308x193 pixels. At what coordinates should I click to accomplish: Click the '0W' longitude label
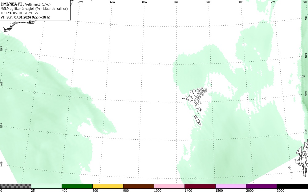[x=305, y=2]
